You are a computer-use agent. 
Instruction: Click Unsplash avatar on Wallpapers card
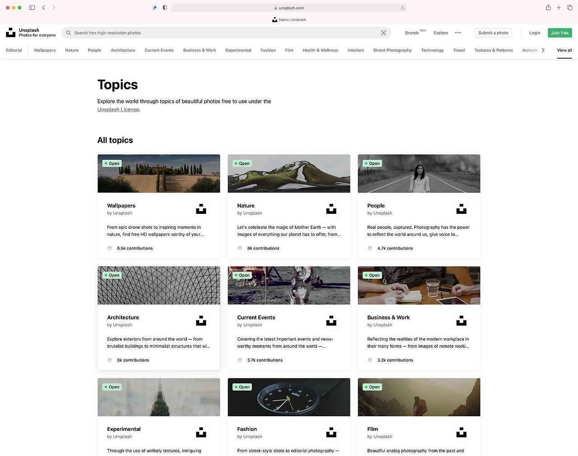(201, 209)
